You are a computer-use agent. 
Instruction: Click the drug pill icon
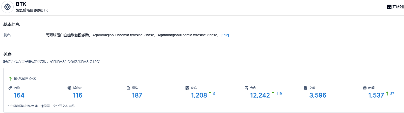[10, 88]
